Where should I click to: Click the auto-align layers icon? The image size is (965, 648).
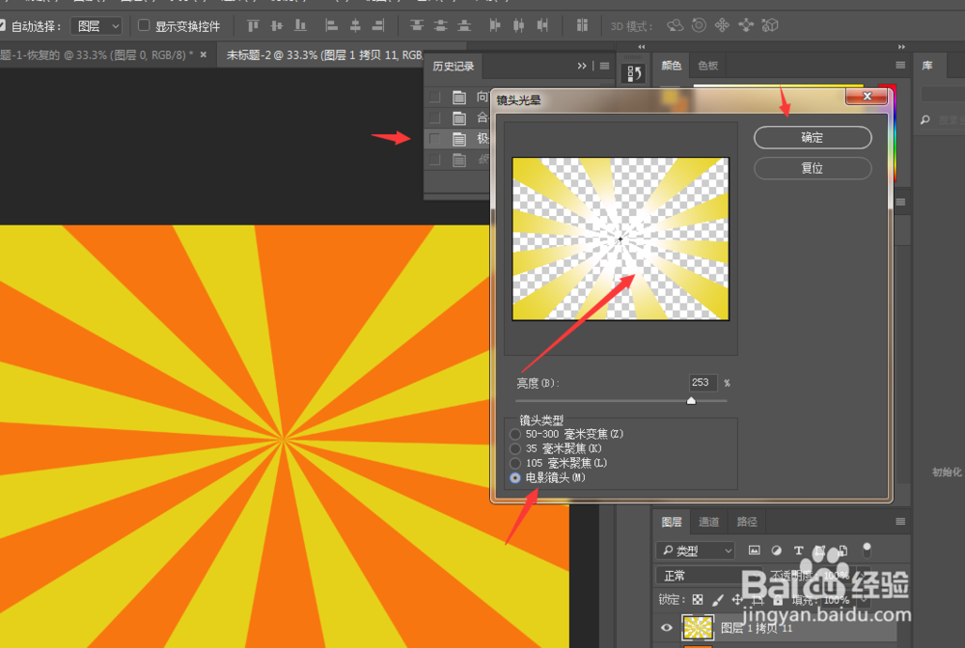[x=582, y=26]
